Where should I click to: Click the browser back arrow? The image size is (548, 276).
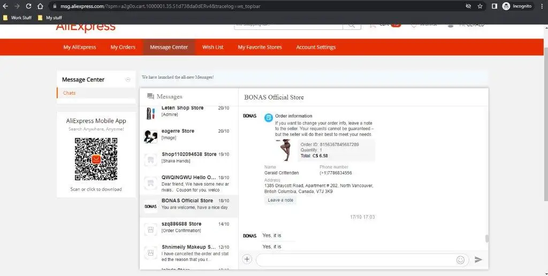pyautogui.click(x=5, y=6)
